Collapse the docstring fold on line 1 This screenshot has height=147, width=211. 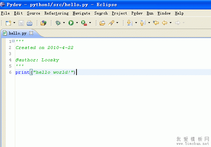(x=13, y=41)
